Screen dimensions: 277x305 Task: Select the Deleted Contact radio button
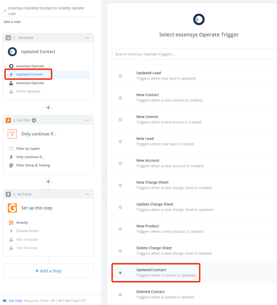click(120, 295)
